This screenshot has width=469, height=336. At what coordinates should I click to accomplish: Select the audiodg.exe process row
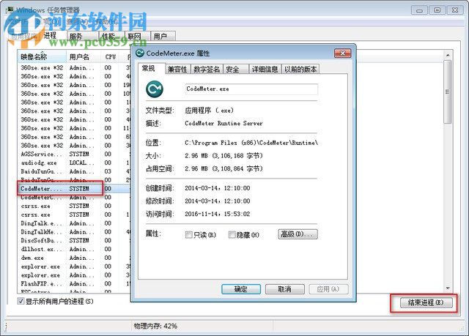click(x=74, y=163)
